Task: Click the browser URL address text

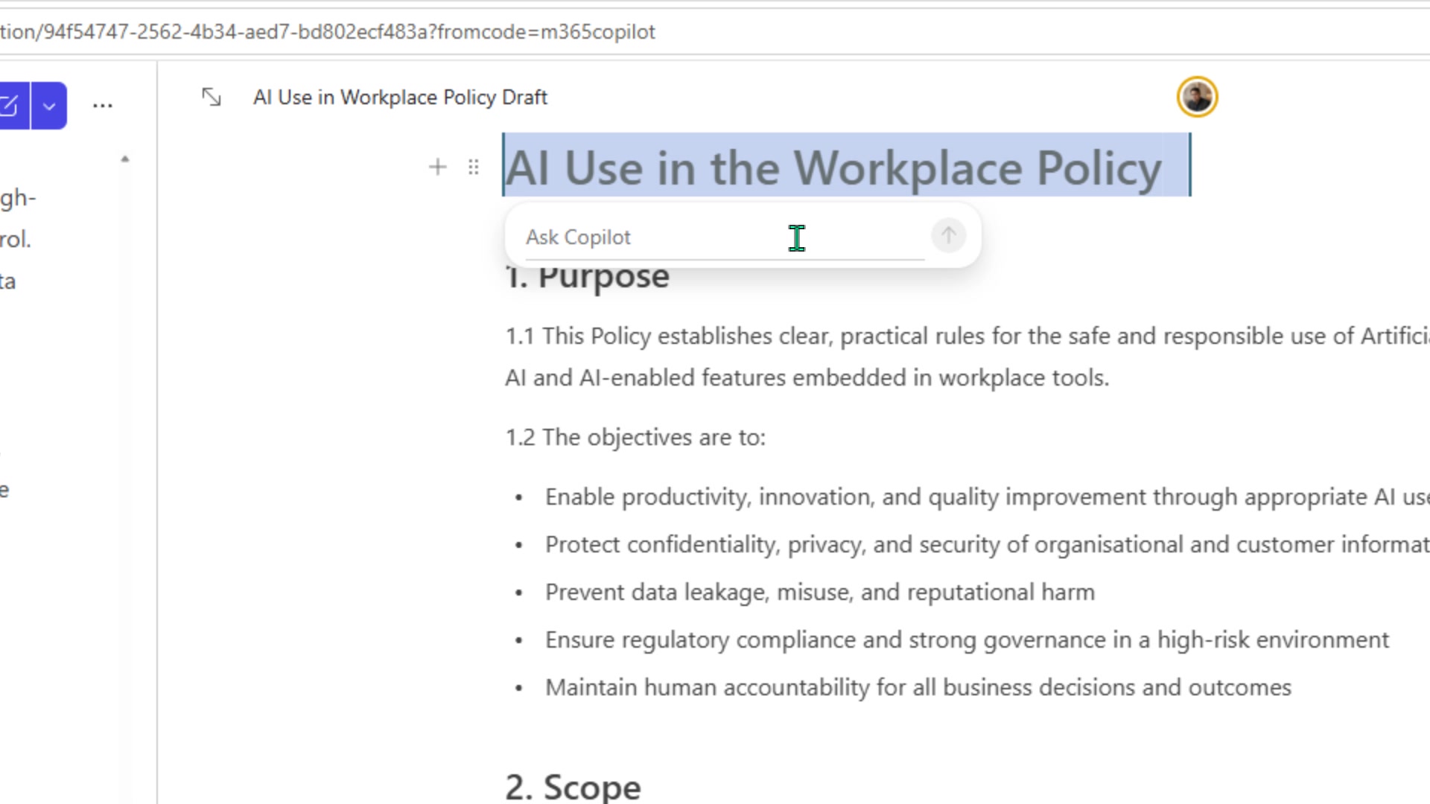Action: click(328, 32)
